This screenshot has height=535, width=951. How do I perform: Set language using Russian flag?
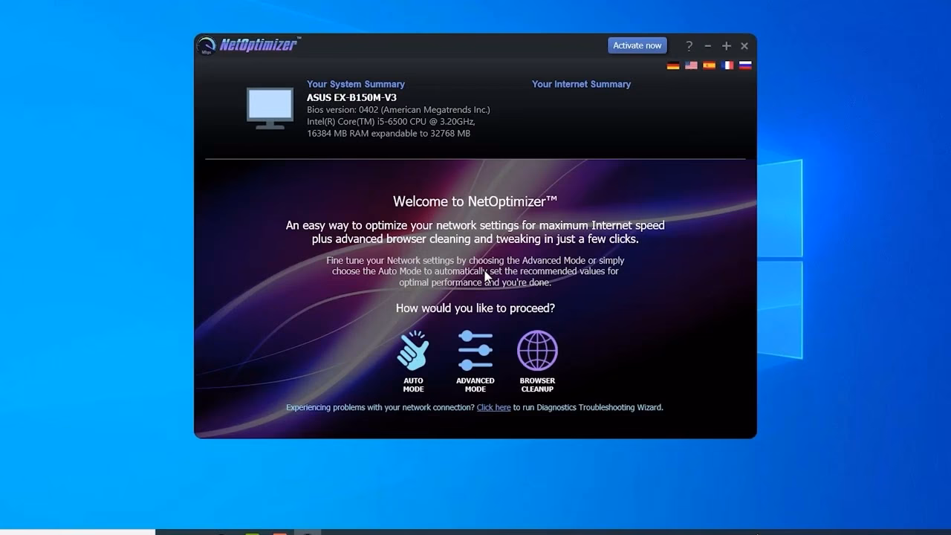745,65
